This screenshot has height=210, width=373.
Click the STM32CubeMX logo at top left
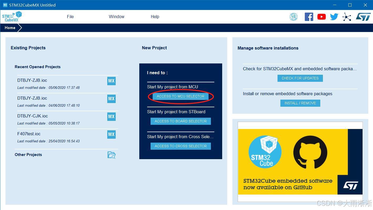coord(12,17)
